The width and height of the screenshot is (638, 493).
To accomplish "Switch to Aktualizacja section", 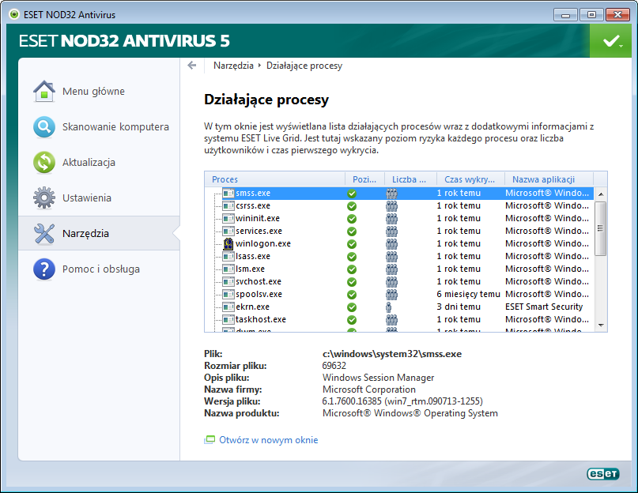I will (x=89, y=162).
